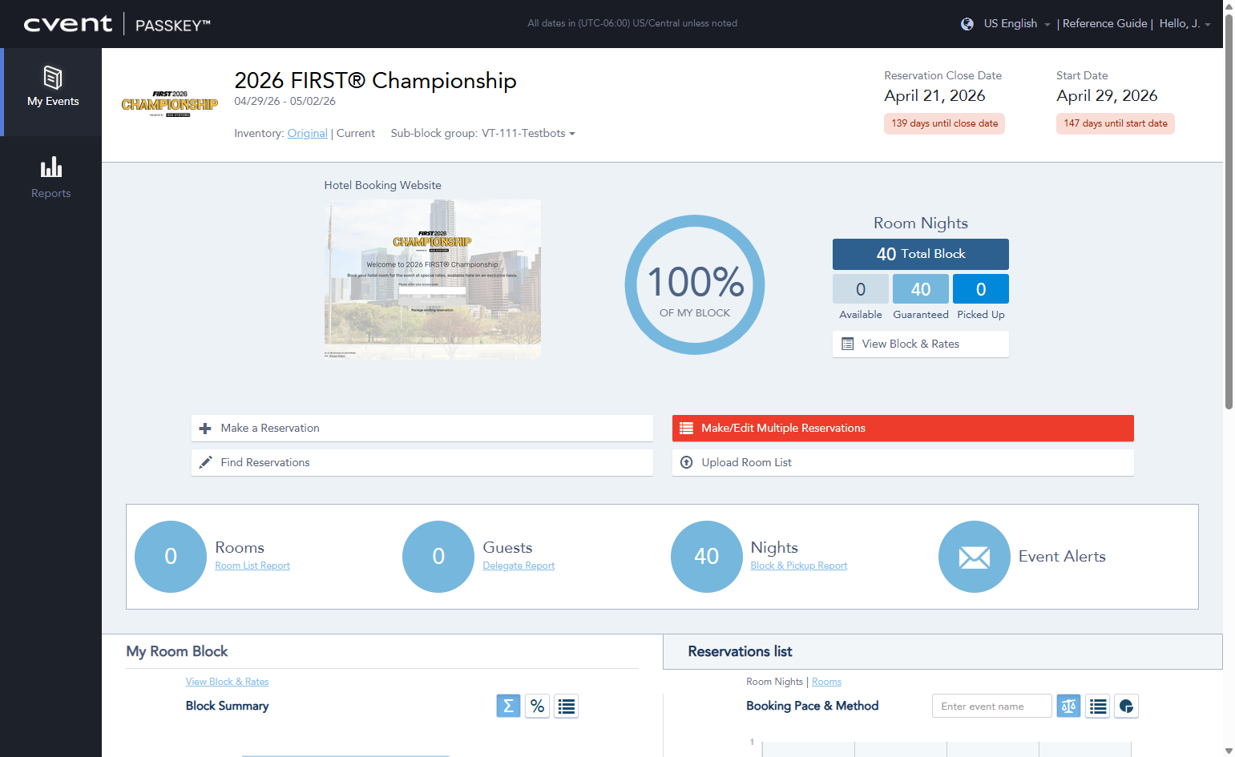Click Find Reservations button
This screenshot has height=757, width=1235.
[422, 463]
